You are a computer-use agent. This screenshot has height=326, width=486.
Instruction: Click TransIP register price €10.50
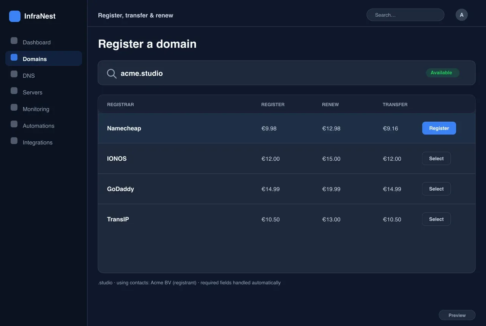point(270,219)
